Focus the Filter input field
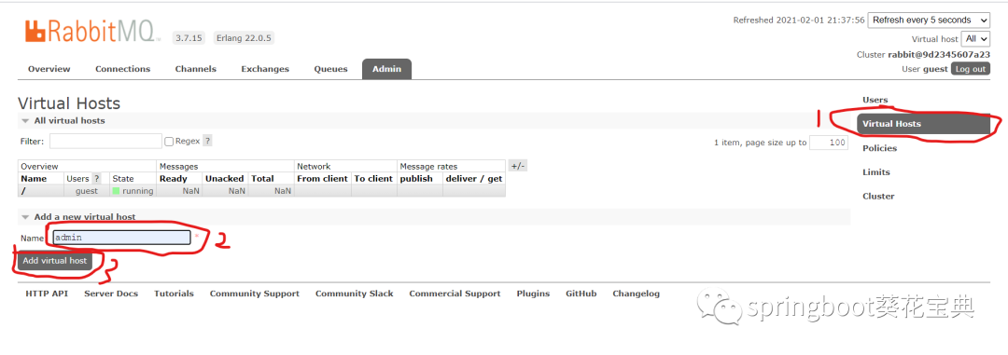1008x355 pixels. (105, 142)
